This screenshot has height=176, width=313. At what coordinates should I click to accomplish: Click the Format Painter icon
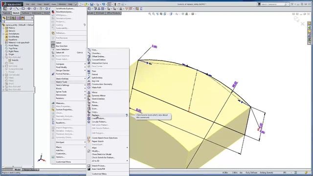pyautogui.click(x=53, y=74)
